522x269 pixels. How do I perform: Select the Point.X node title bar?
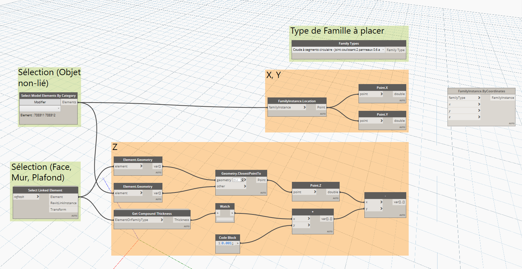coord(382,87)
